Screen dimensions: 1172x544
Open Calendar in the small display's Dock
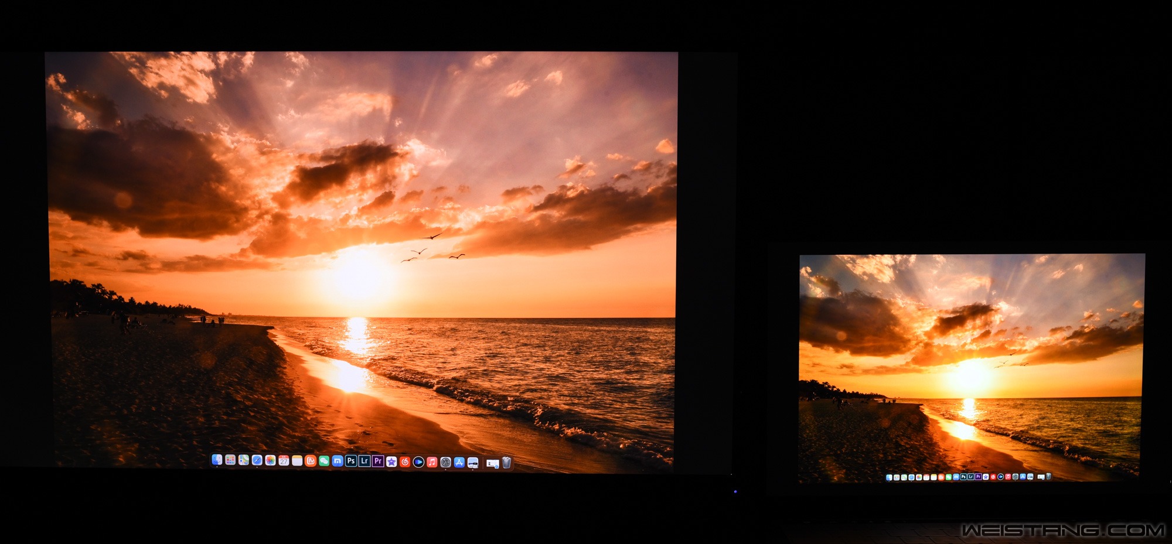[x=926, y=477]
